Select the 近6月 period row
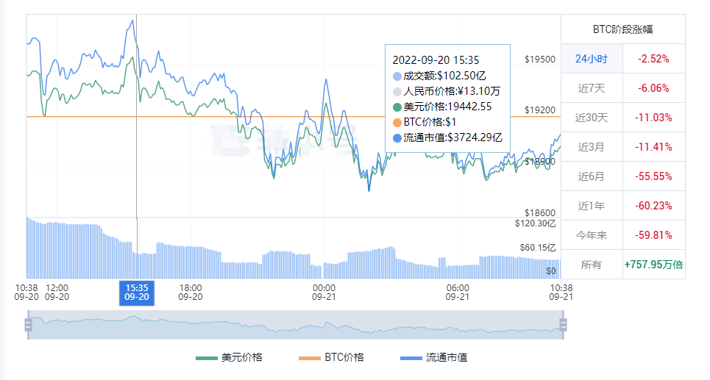The width and height of the screenshot is (710, 380). click(592, 176)
